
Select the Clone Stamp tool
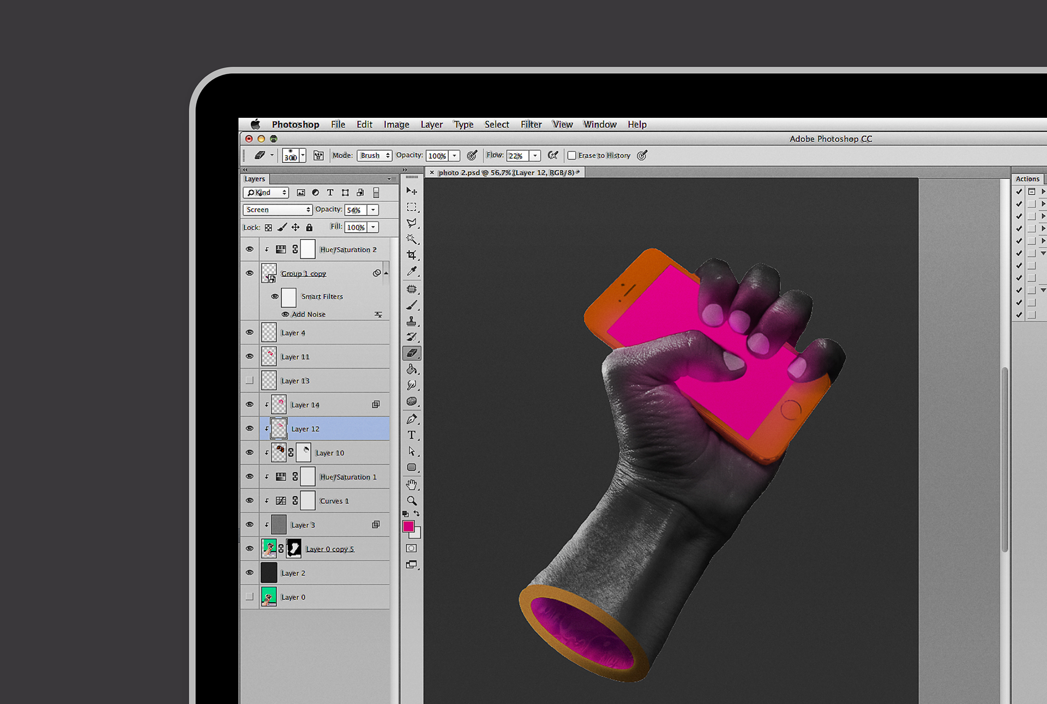click(x=412, y=321)
